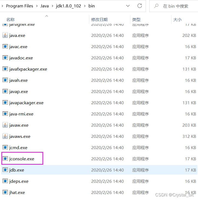Select the javah.exe file name
The height and width of the screenshot is (200, 198).
click(x=18, y=80)
